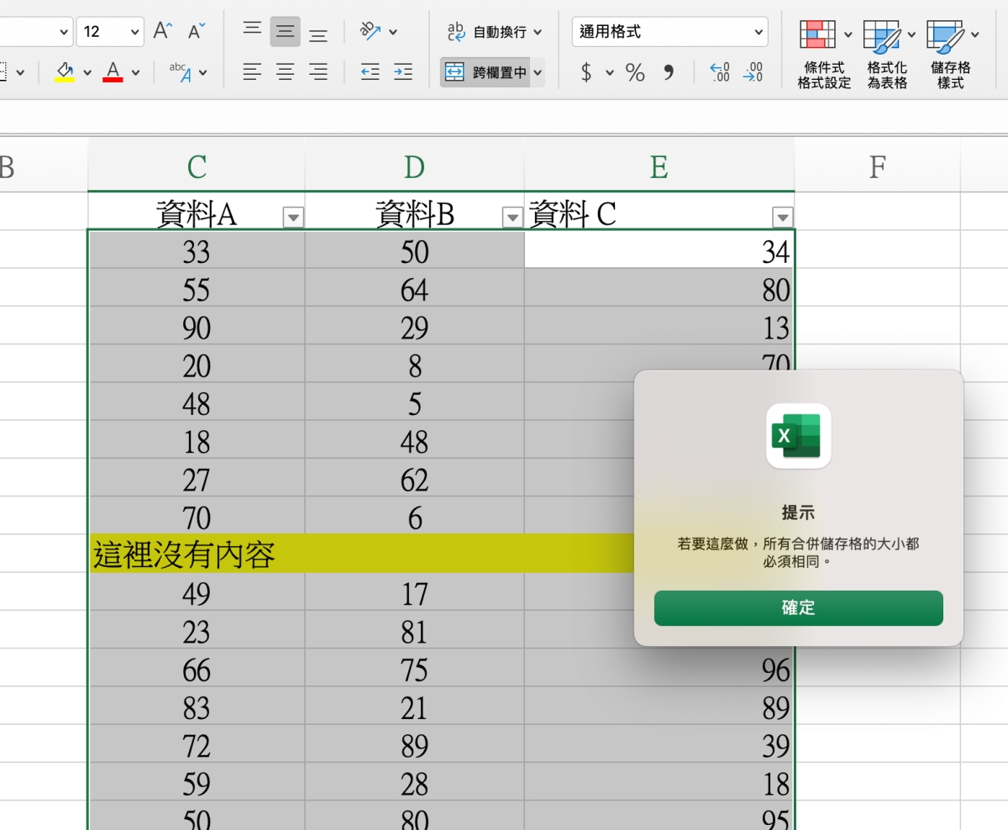1008x830 pixels.
Task: Click the increase font size icon
Action: point(162,32)
